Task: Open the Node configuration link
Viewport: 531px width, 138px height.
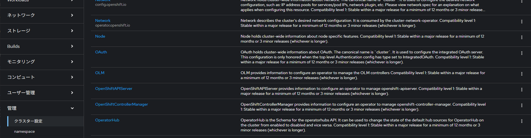Action: pos(100,36)
